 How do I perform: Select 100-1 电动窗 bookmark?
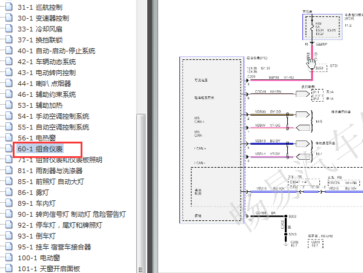39,257
